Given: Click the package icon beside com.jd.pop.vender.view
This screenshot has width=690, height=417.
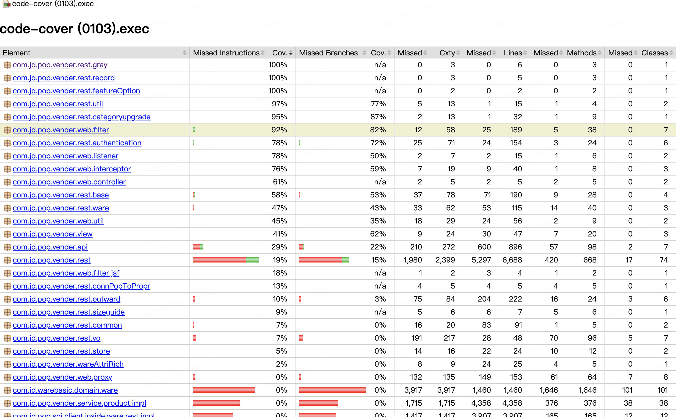Looking at the screenshot, I should pos(7,234).
